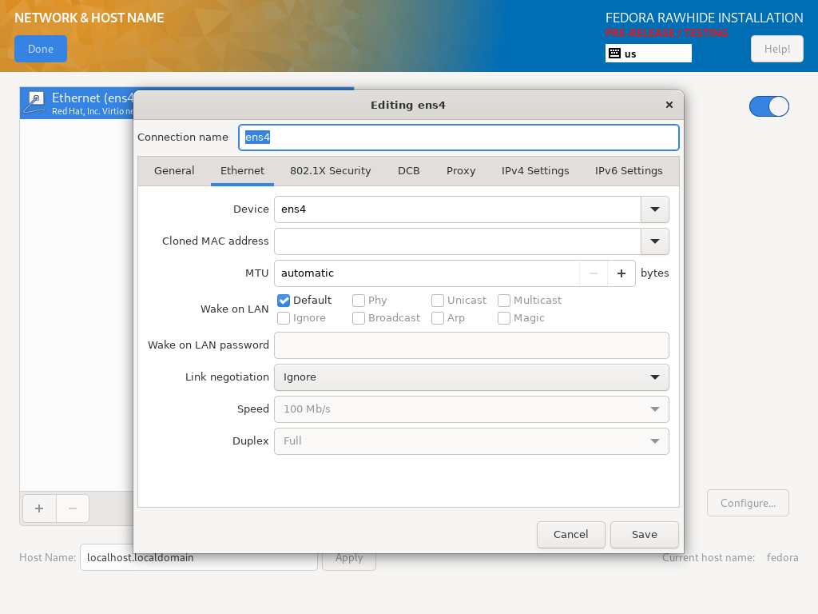Open the Device dropdown arrow

click(655, 209)
